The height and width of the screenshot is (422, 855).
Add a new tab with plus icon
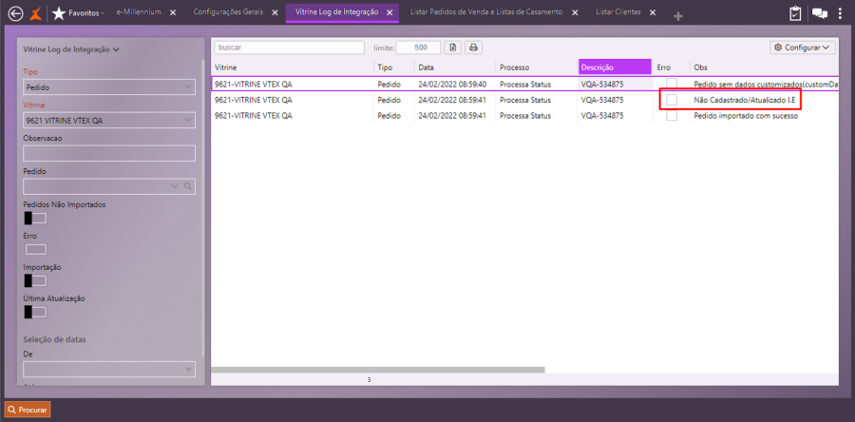coord(677,16)
